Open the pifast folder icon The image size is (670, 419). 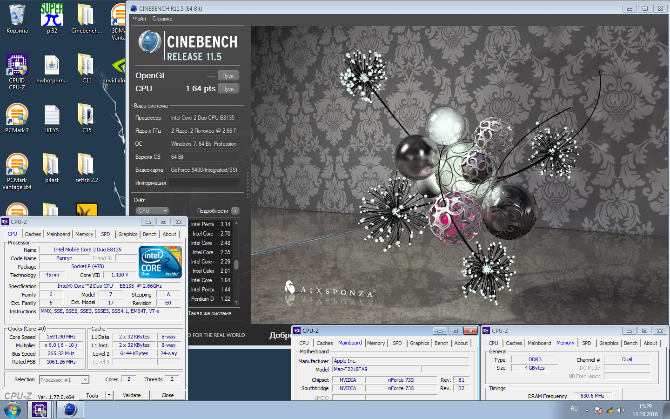click(x=52, y=168)
